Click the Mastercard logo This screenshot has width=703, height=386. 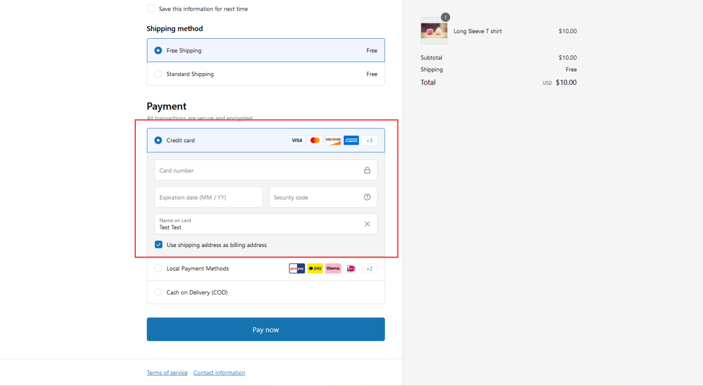coord(315,141)
